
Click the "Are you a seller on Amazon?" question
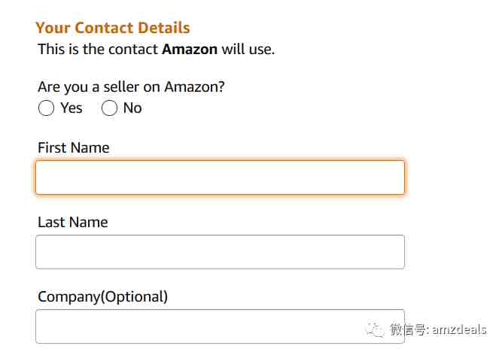pyautogui.click(x=131, y=87)
